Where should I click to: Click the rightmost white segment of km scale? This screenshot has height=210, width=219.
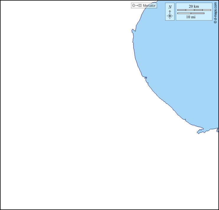pyautogui.click(x=207, y=10)
